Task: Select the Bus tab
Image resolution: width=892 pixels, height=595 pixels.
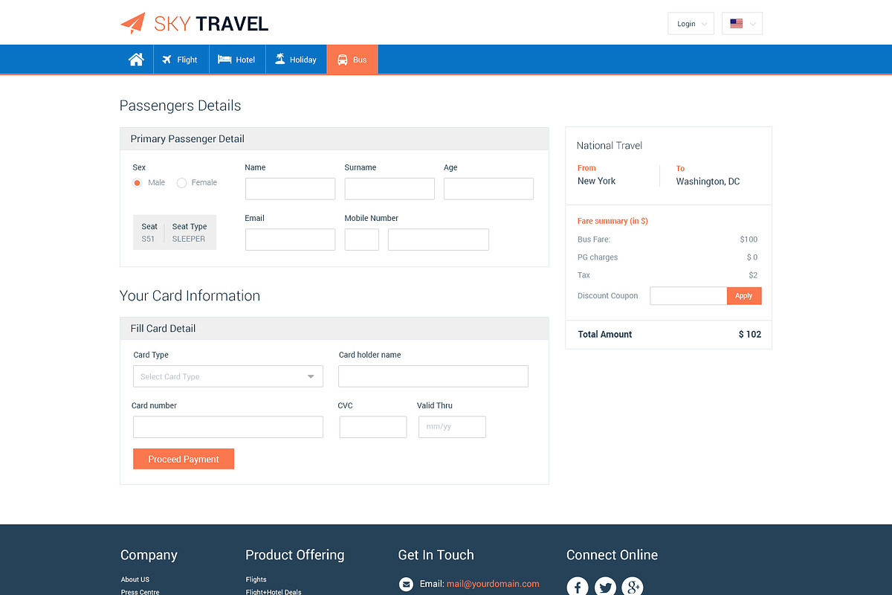Action: coord(352,59)
